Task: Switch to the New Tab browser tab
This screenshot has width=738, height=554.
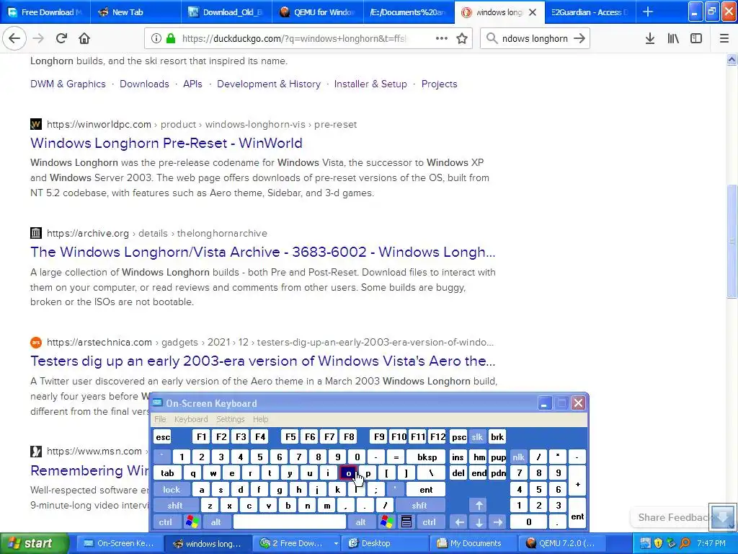Action: 135,12
